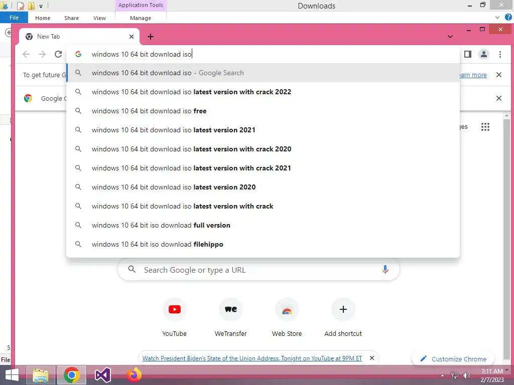Select the top 'Google Search' suggestion
514x385 pixels.
[263, 73]
